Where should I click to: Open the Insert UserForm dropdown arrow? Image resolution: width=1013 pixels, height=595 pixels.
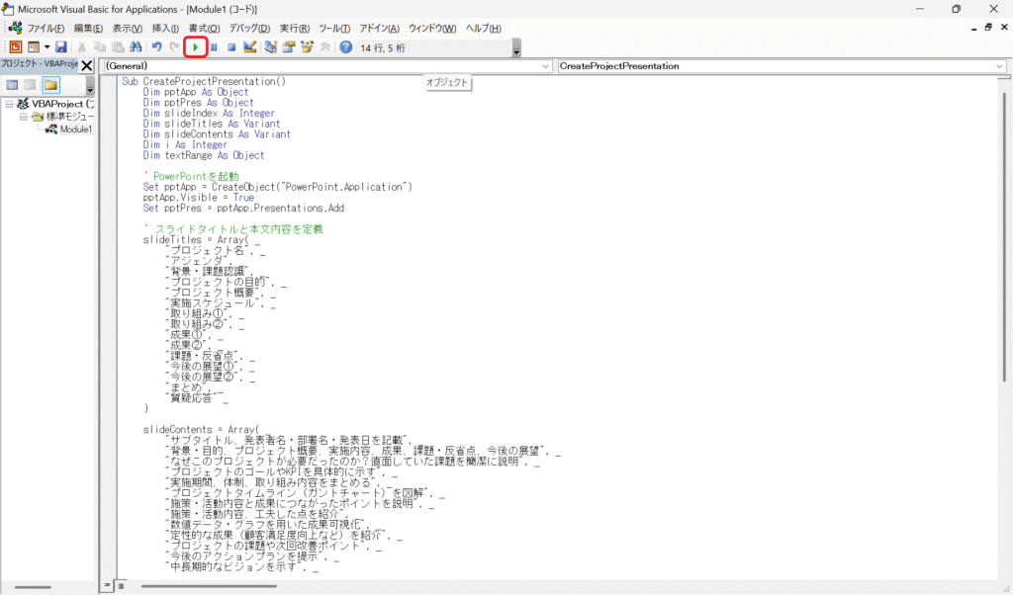tap(47, 47)
